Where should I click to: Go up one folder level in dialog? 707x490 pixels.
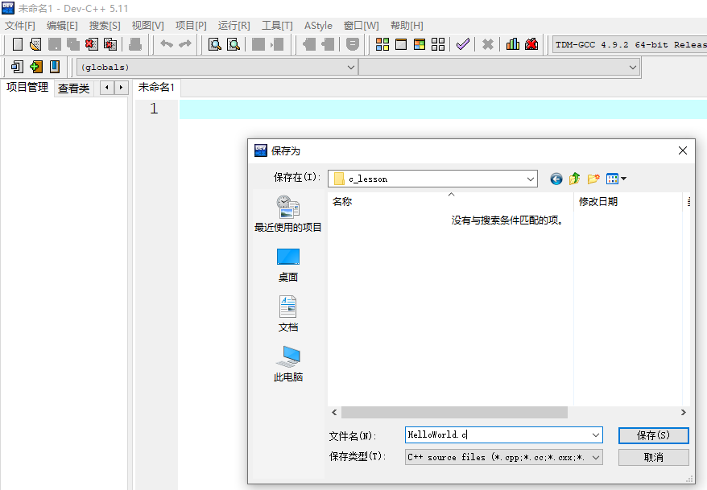click(x=574, y=179)
